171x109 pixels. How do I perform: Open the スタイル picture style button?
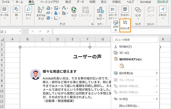click(116, 26)
